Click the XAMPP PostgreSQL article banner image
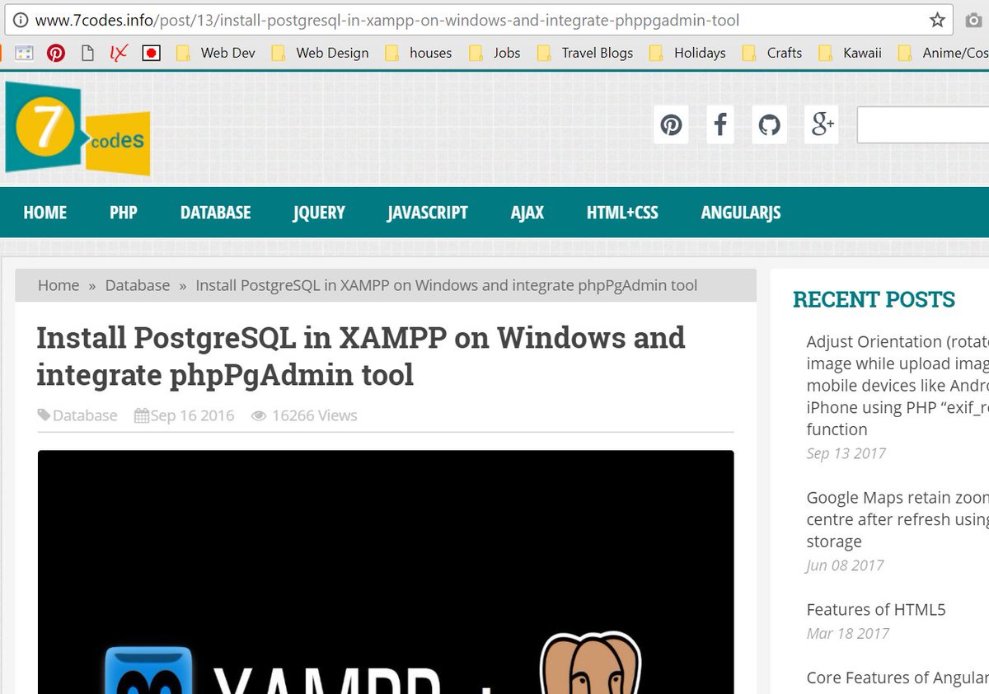Screen dimensions: 989x694 tap(386, 572)
